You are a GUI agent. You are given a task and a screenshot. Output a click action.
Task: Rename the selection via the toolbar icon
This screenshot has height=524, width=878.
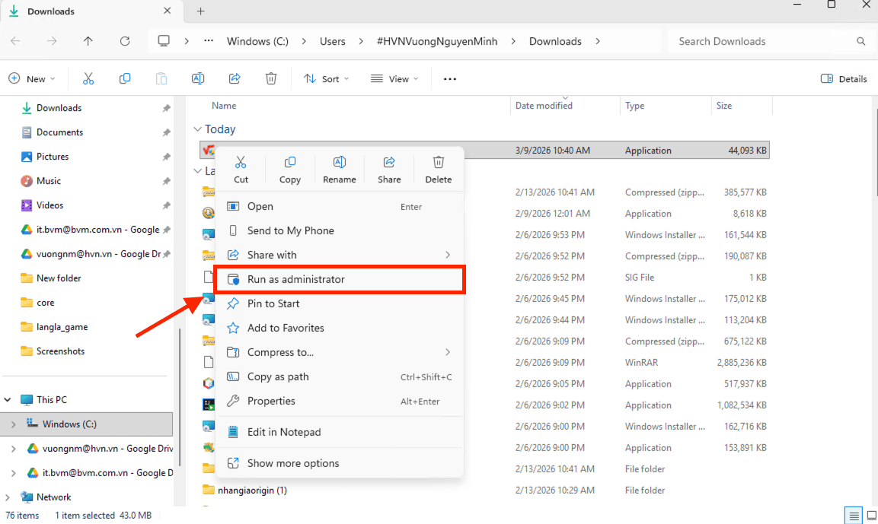pyautogui.click(x=198, y=78)
